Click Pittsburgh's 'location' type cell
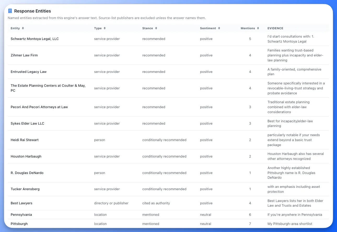The height and width of the screenshot is (232, 337). click(100, 224)
